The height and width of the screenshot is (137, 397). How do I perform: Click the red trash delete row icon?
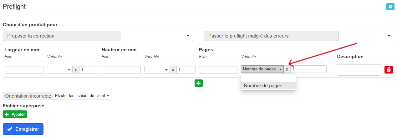tap(389, 70)
